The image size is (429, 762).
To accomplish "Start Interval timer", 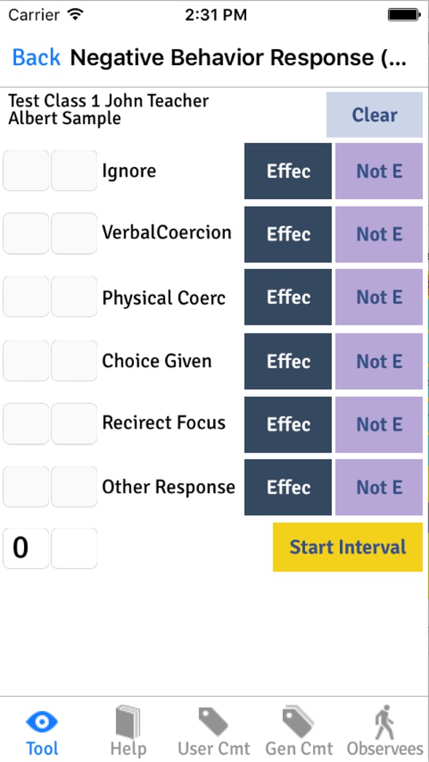I will [347, 547].
